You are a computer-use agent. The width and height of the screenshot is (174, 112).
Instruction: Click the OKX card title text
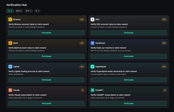click(97, 19)
